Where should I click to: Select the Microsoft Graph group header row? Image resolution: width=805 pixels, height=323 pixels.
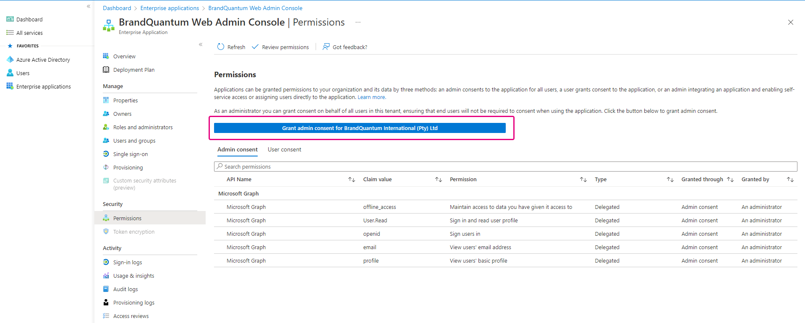505,193
